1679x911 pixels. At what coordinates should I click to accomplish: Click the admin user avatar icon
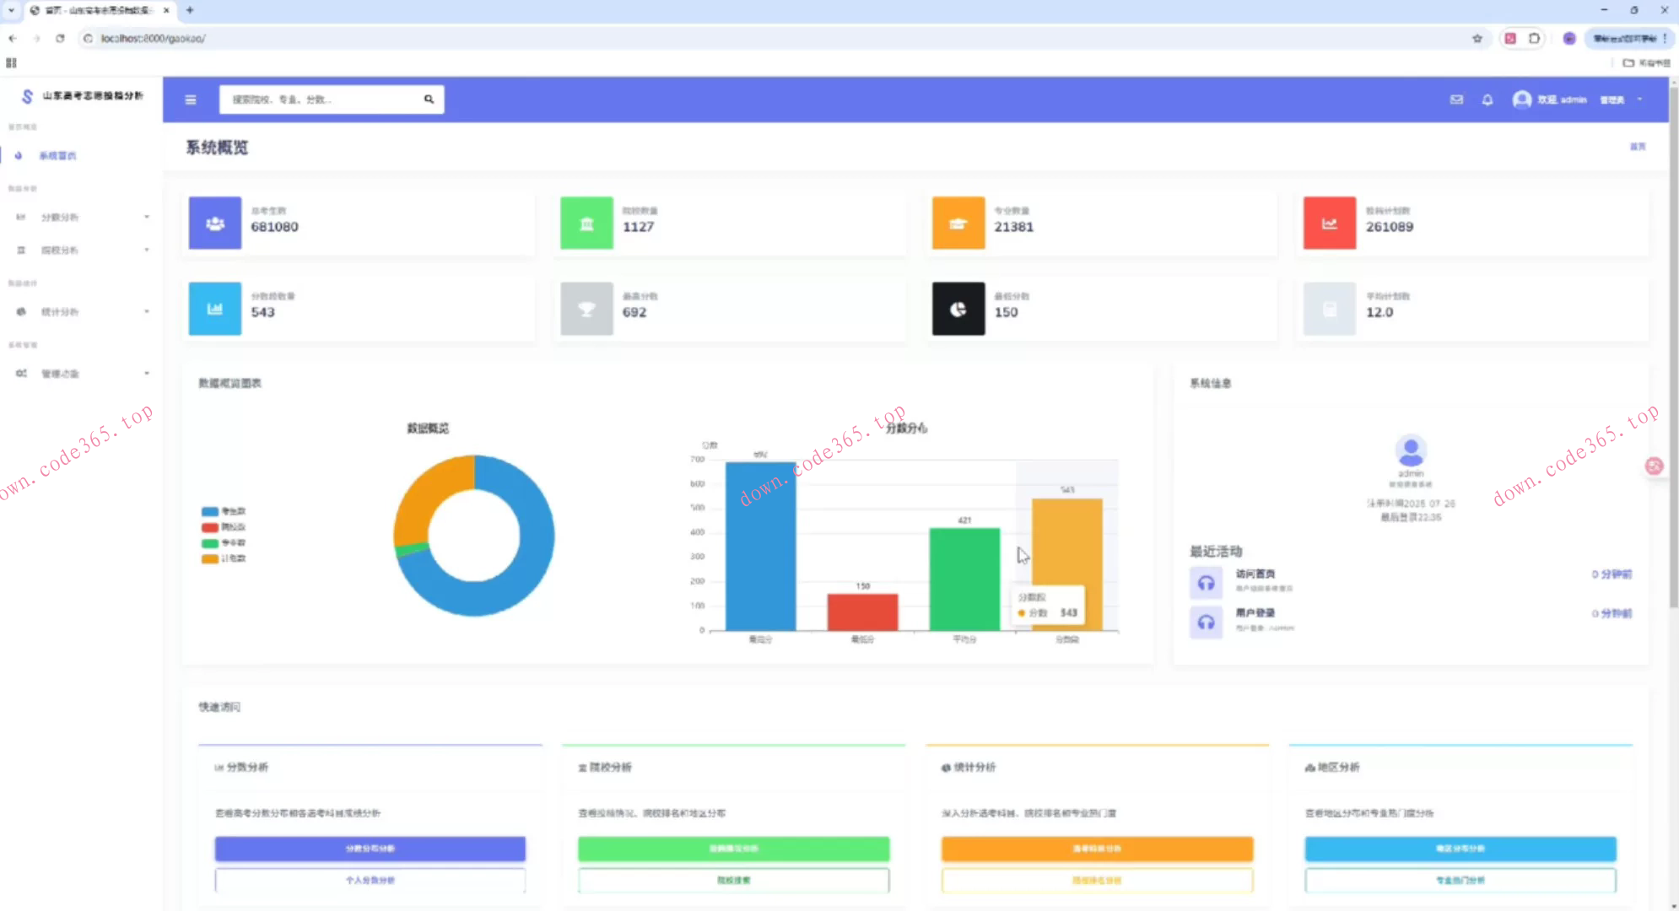[1521, 100]
